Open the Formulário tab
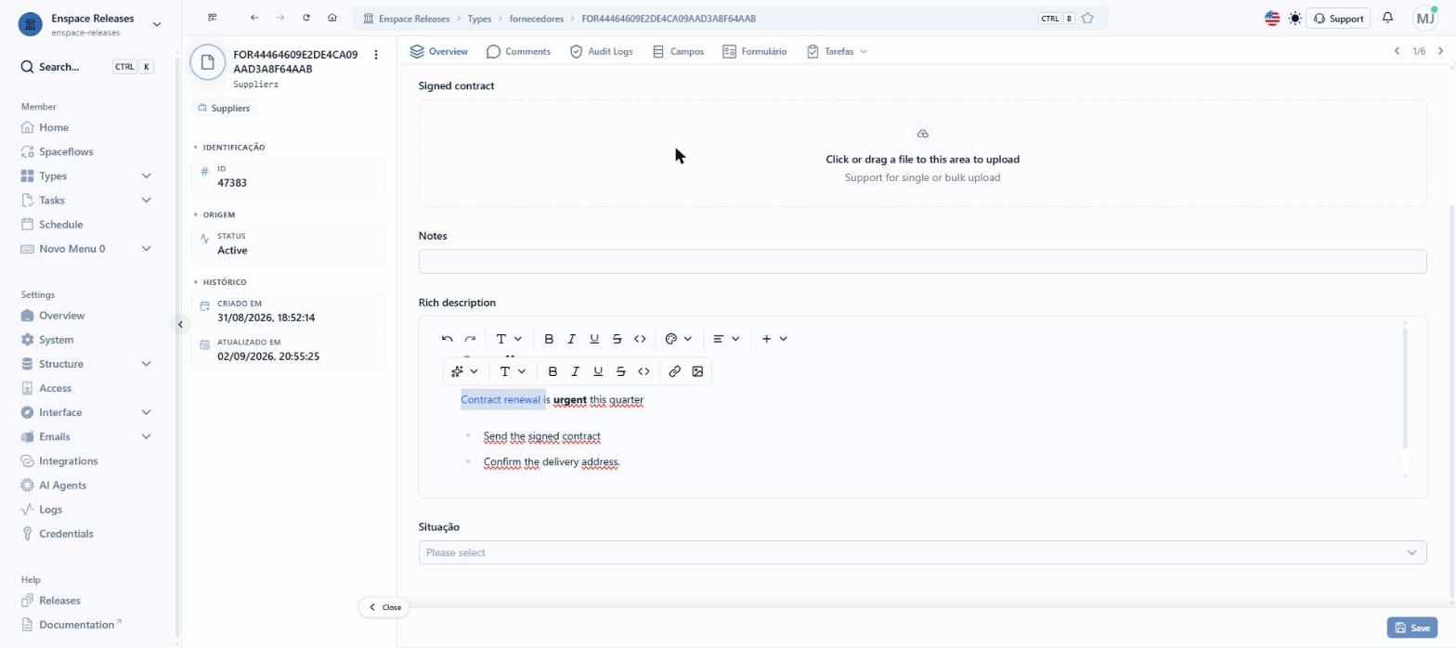Screen dimensions: 1456x648 754,51
